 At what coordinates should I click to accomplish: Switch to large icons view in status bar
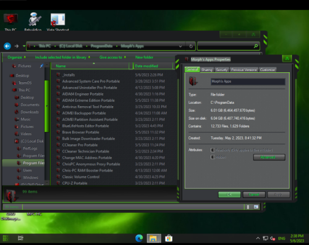coord(256,207)
